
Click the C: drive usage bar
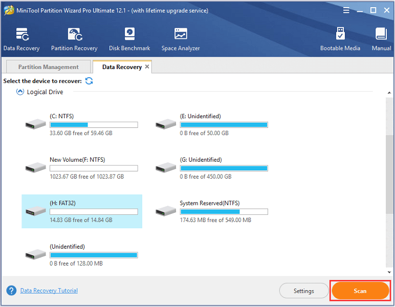(x=94, y=125)
